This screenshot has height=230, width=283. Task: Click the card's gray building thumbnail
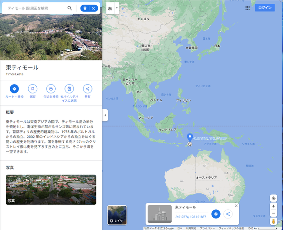(x=160, y=214)
